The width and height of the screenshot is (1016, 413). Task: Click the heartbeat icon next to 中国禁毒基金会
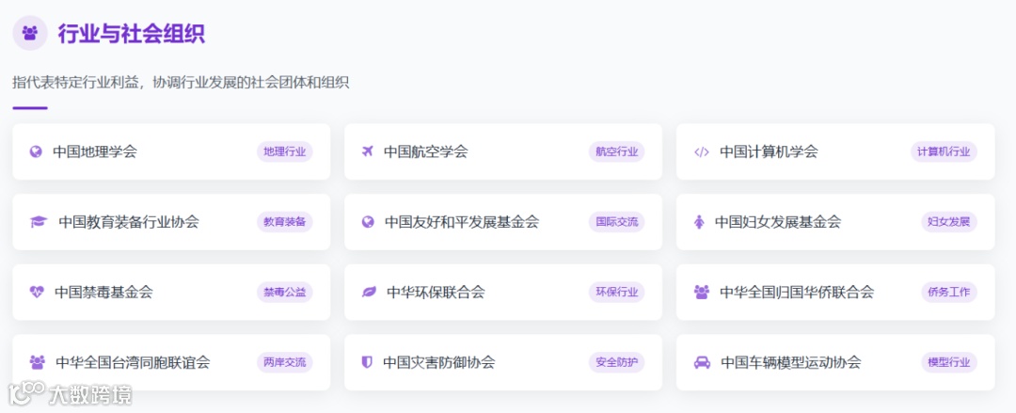point(37,292)
